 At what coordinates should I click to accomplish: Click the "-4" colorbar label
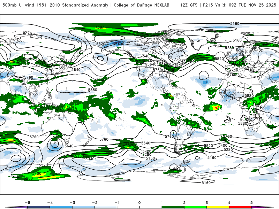tap(50, 203)
